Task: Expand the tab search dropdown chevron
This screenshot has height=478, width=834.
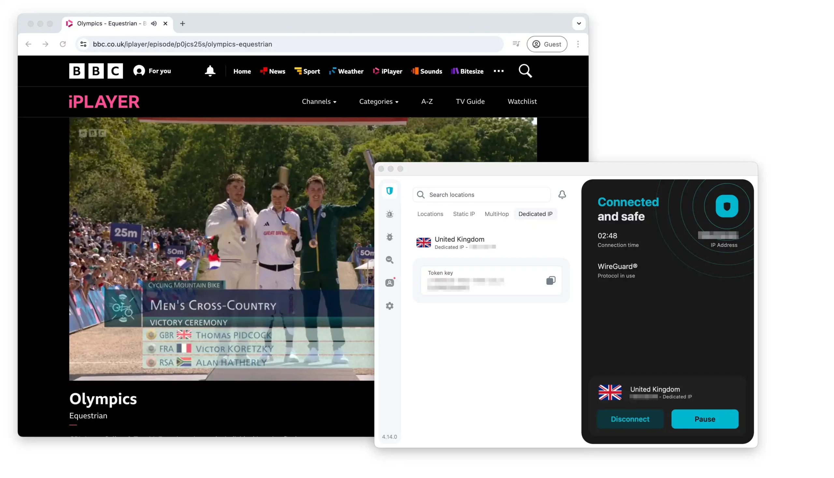Action: [579, 23]
